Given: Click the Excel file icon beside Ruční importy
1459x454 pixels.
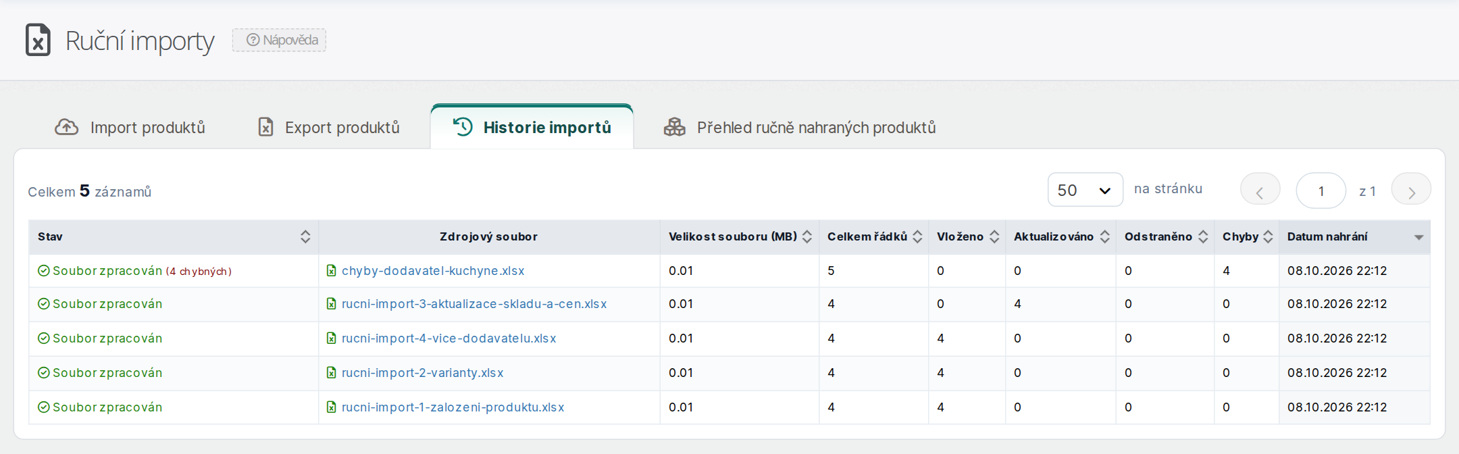Looking at the screenshot, I should [x=38, y=40].
